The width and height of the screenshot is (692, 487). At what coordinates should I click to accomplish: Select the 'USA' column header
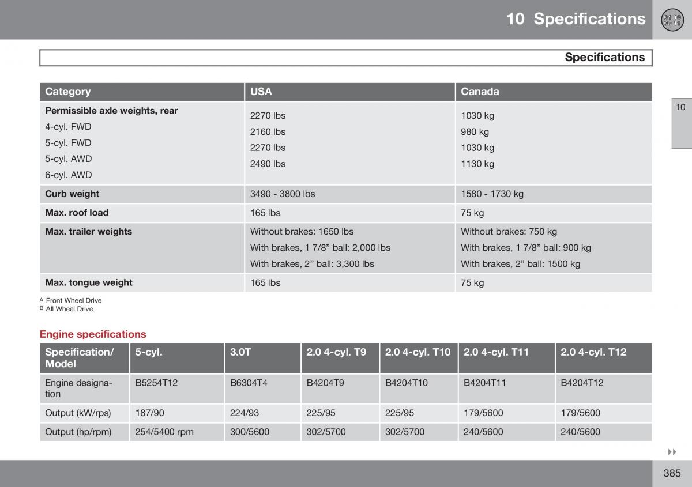[349, 92]
